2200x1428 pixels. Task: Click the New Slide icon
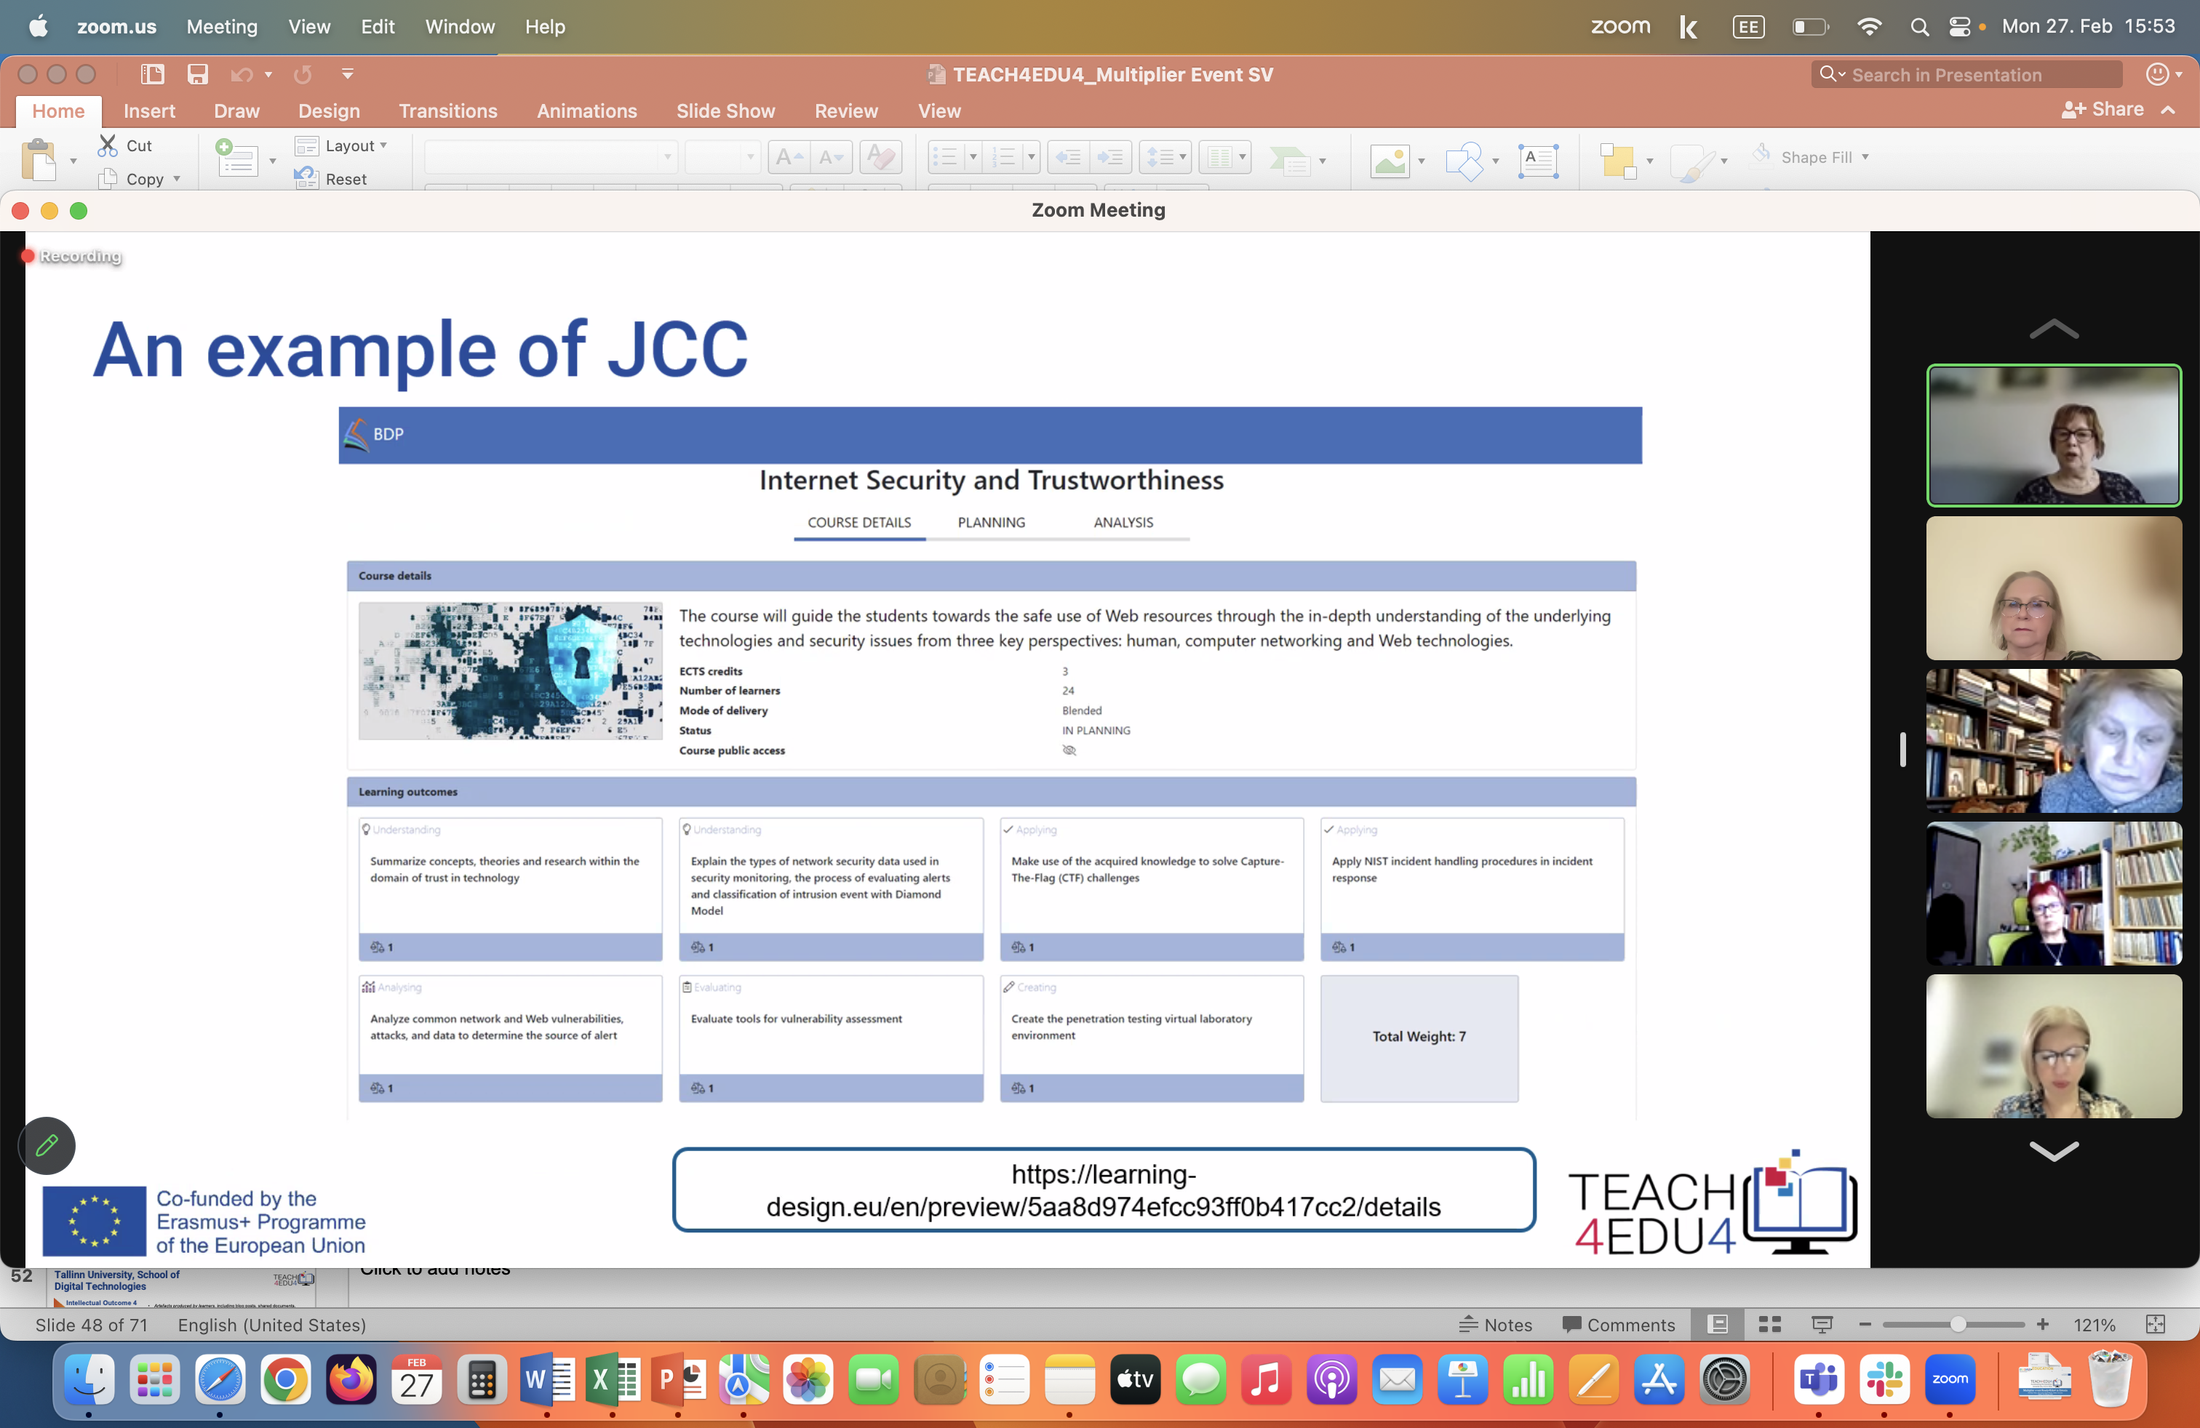coord(236,159)
